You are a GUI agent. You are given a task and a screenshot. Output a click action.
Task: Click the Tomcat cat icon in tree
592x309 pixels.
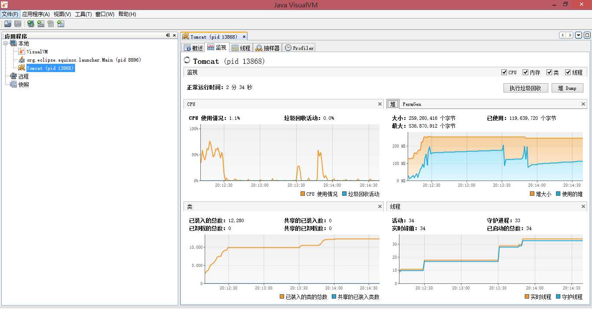[x=22, y=68]
